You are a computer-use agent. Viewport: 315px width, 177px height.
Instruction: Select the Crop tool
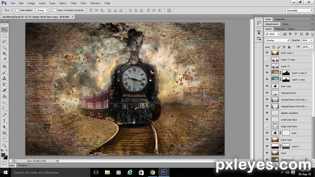5,54
